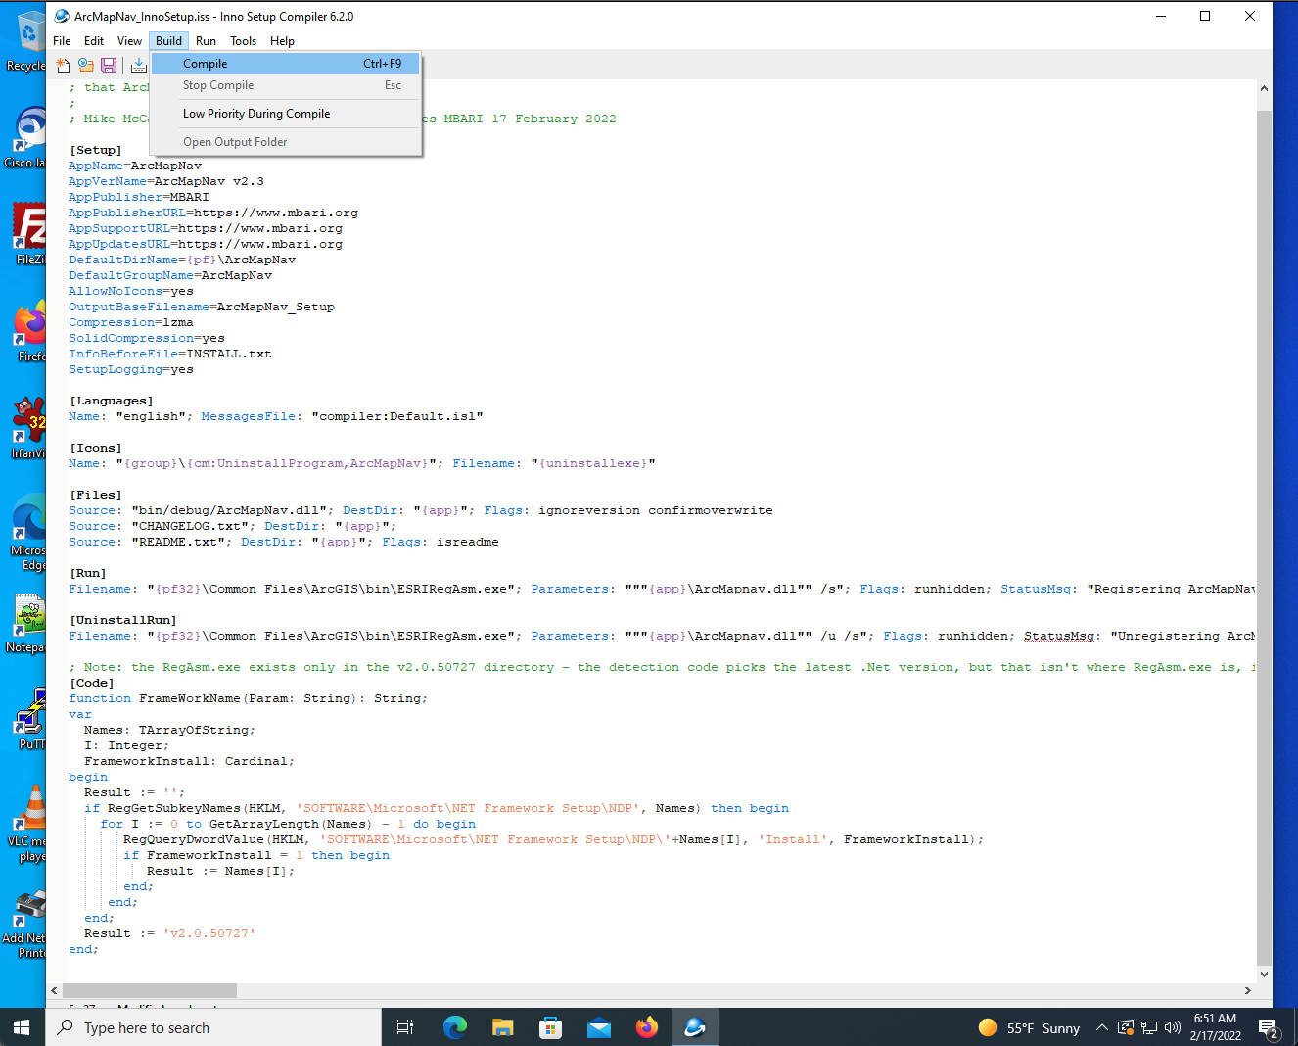Open Firefox from the taskbar
Screen dimensions: 1298x1046
click(x=647, y=1027)
